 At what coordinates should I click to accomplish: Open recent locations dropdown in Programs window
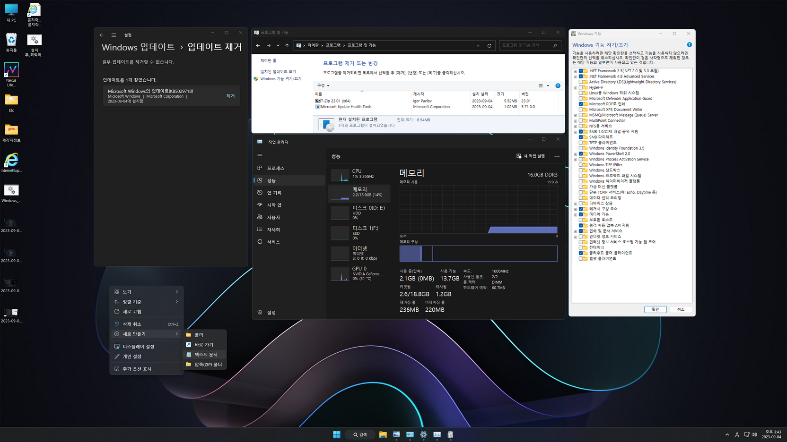tap(278, 45)
